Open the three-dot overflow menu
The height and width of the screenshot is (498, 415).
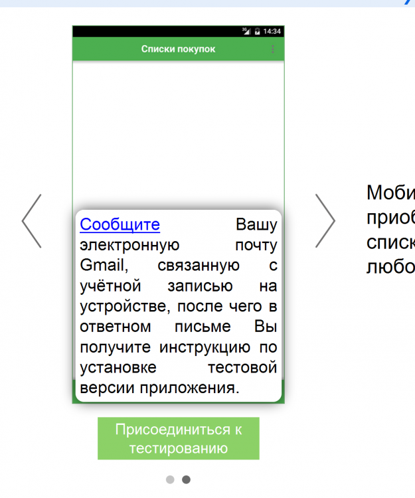pos(272,49)
